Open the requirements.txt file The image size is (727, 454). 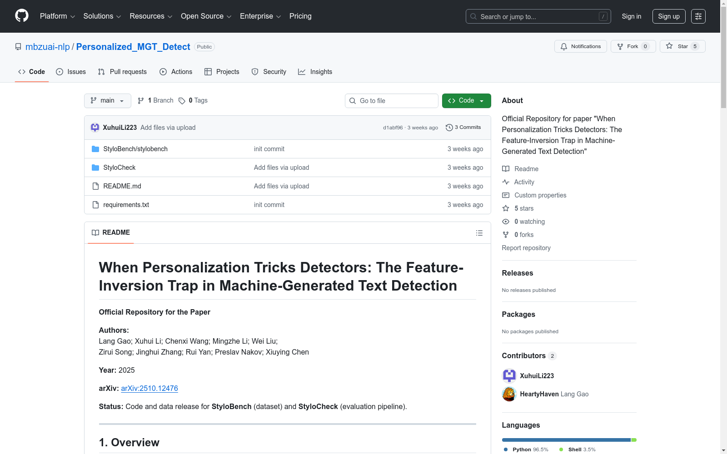tap(126, 205)
